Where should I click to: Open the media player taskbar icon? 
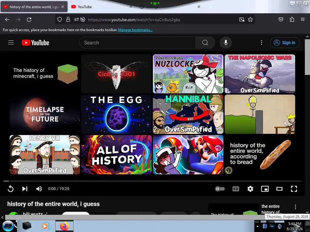pos(45,226)
